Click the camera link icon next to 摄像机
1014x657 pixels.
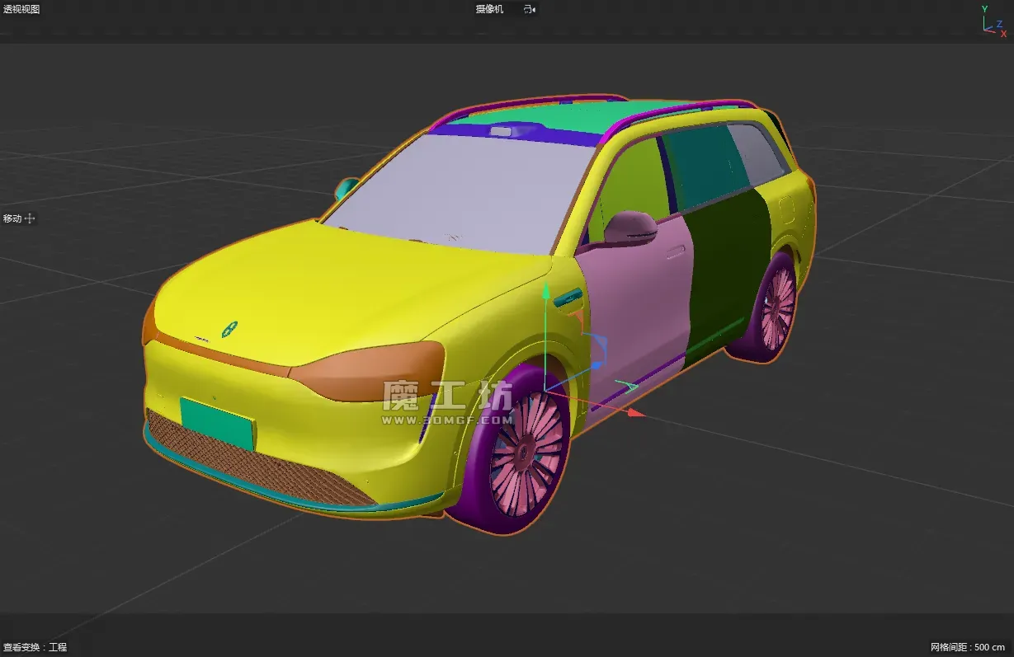529,9
